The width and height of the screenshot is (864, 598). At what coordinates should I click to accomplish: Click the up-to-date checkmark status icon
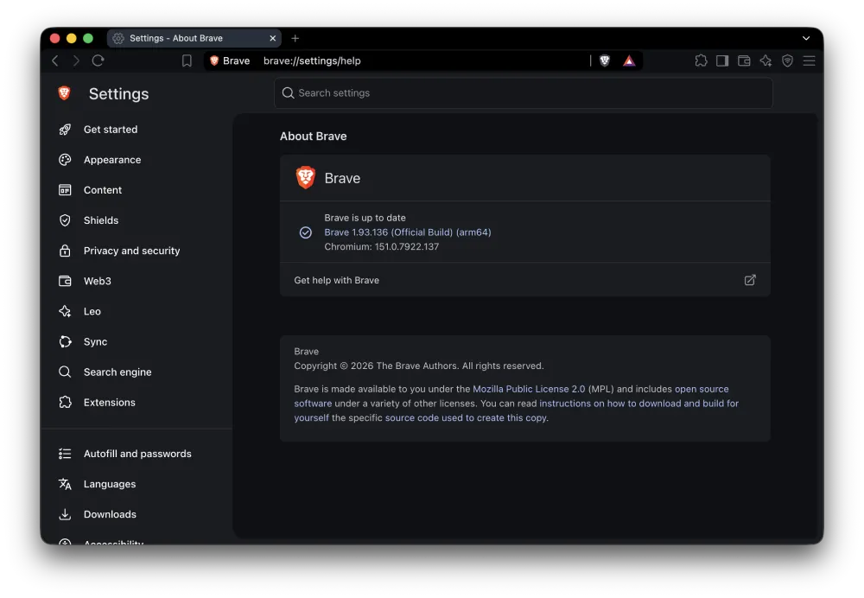(x=305, y=232)
